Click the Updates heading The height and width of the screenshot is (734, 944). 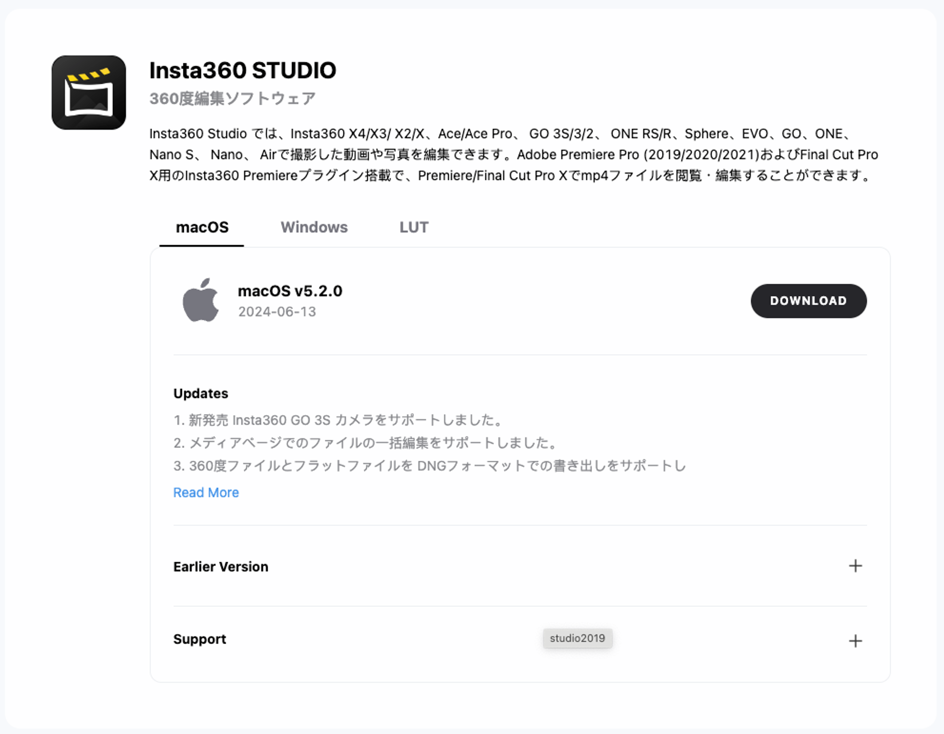[x=201, y=393]
